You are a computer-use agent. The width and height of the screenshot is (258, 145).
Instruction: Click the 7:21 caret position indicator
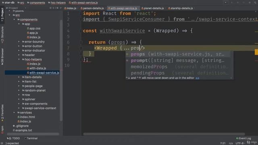pyautogui.click(x=223, y=143)
